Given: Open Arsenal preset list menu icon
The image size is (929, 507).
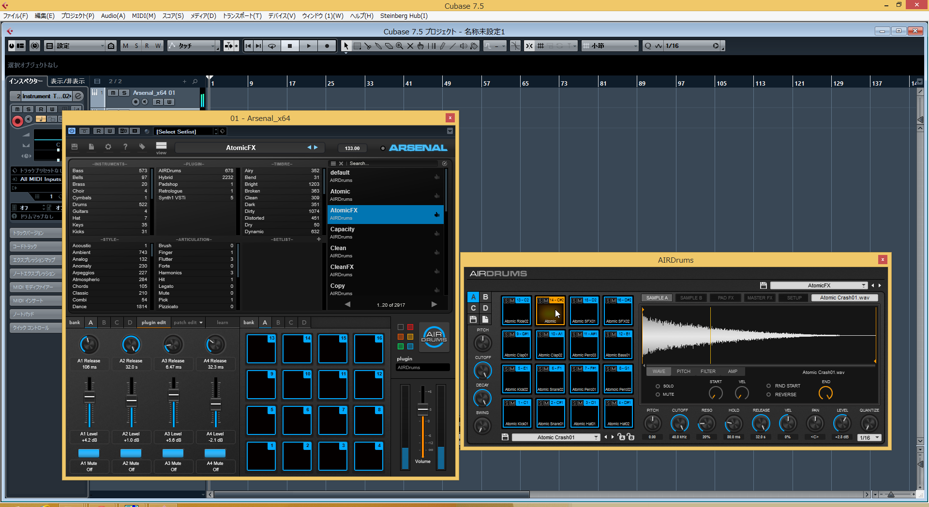Looking at the screenshot, I should pos(333,164).
